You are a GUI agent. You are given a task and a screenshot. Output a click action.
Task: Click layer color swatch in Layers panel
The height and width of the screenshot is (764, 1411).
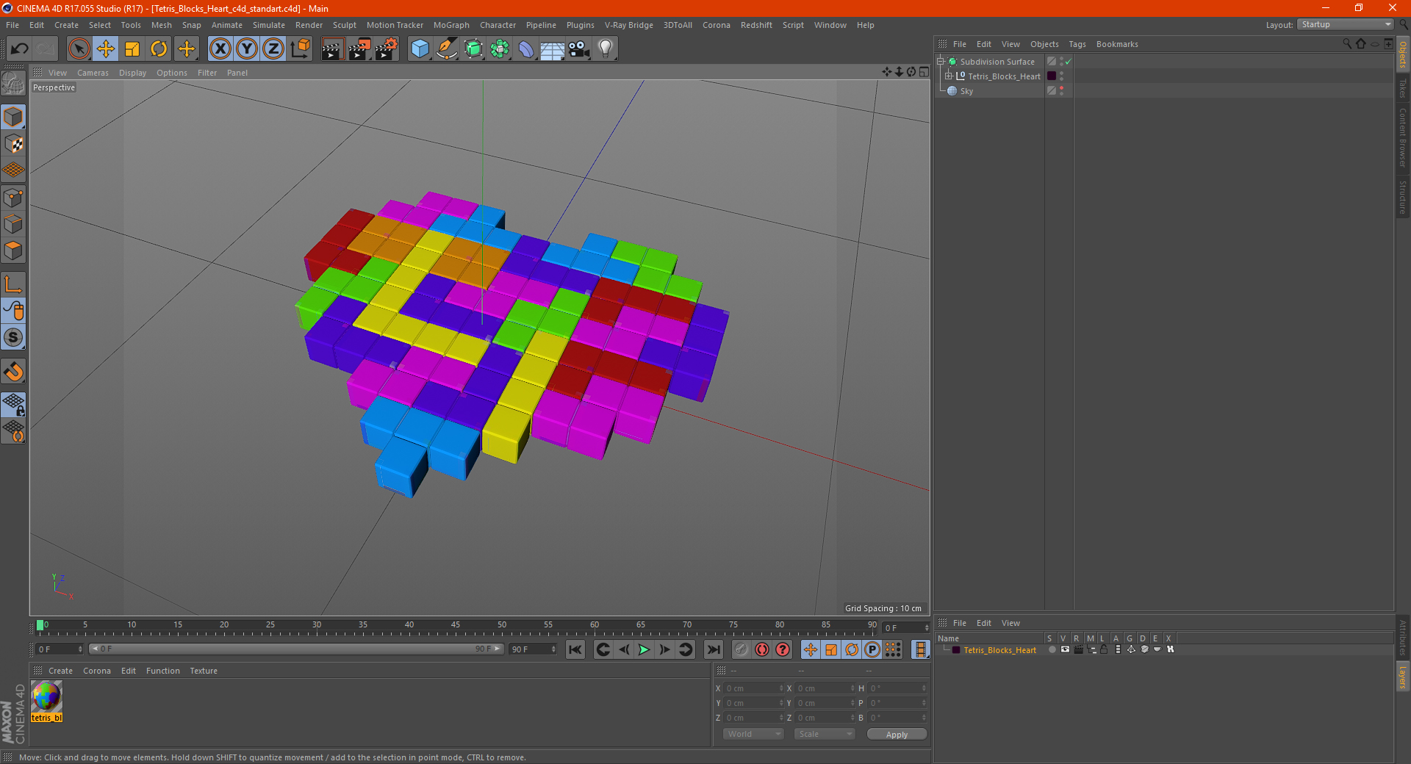[x=955, y=650]
